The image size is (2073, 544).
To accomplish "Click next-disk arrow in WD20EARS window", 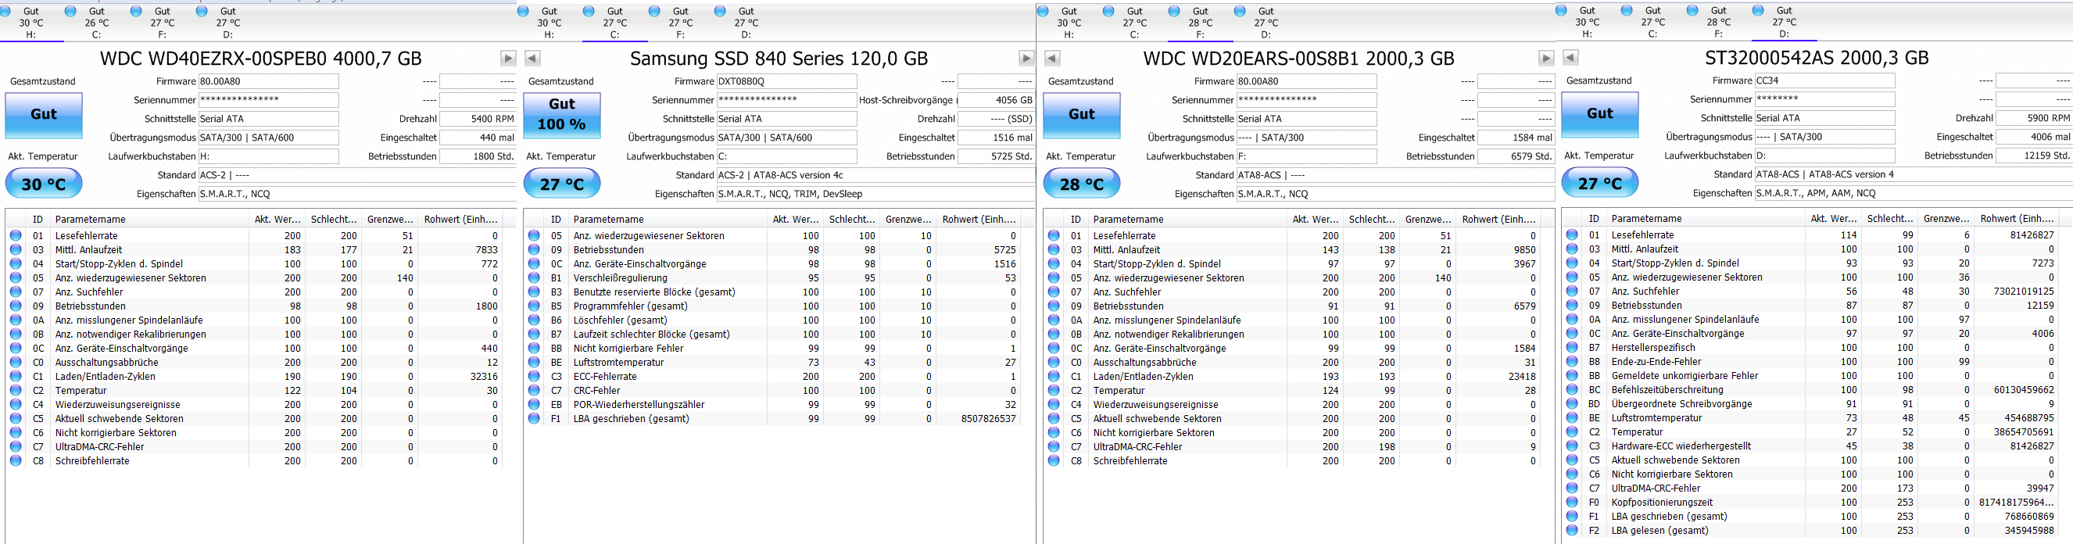I will coord(1546,58).
